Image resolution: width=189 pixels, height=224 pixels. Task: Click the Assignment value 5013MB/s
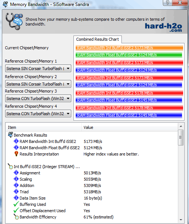point(92,173)
